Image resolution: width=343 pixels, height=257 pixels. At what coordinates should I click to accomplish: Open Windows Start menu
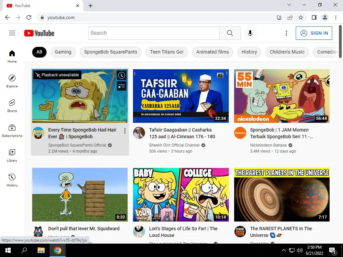pyautogui.click(x=8, y=250)
